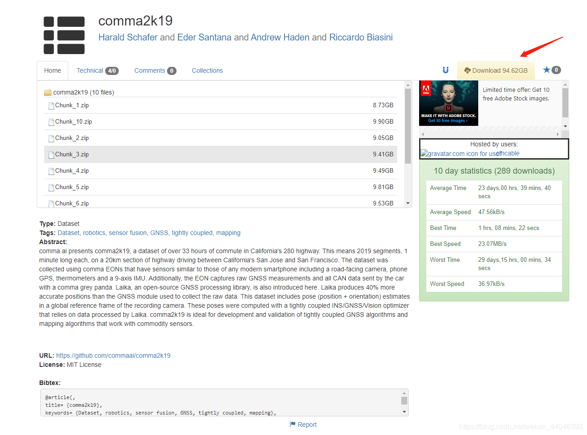This screenshot has width=587, height=435.
Task: Click the Best Speed 23.07MB/s value
Action: click(492, 244)
